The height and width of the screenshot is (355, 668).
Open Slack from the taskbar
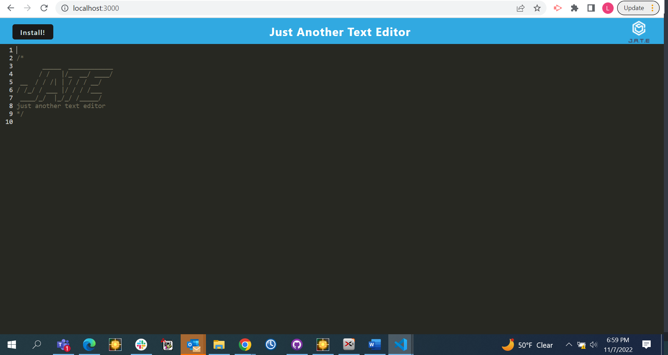[141, 345]
